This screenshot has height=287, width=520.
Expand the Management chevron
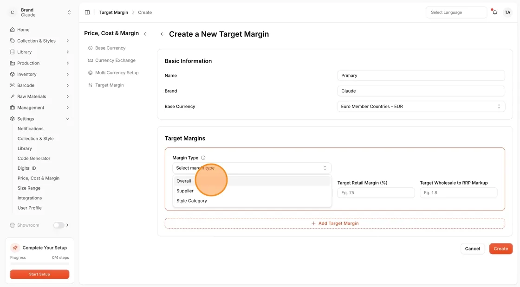click(x=68, y=108)
